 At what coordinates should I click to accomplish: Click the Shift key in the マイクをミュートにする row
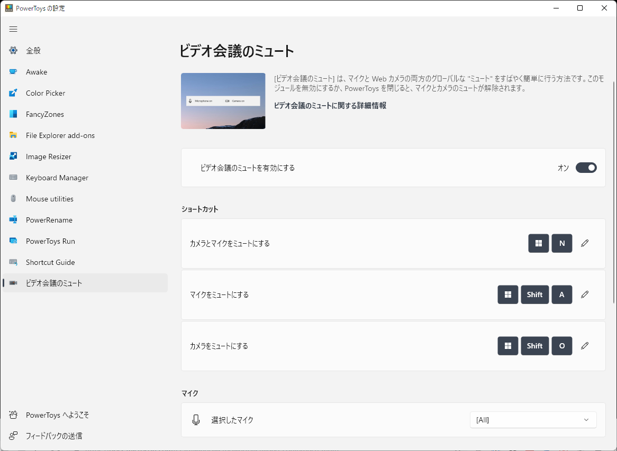point(535,294)
